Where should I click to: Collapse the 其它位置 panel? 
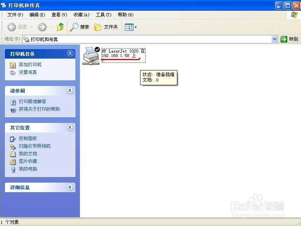click(70, 127)
